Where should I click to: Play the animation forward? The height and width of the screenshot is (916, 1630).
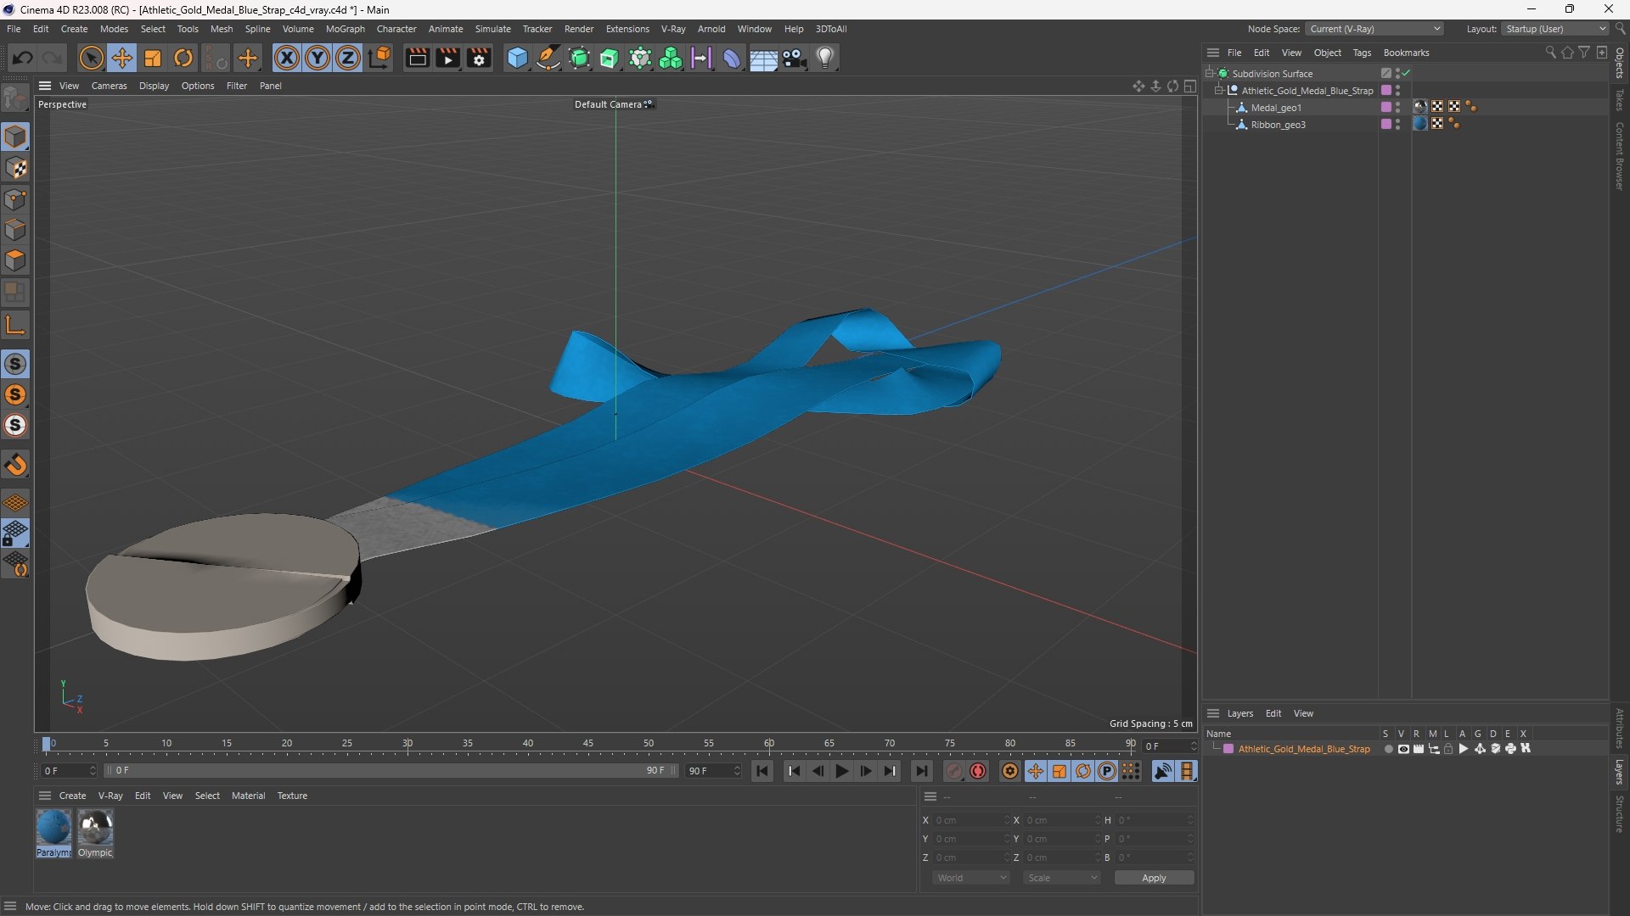(x=842, y=771)
